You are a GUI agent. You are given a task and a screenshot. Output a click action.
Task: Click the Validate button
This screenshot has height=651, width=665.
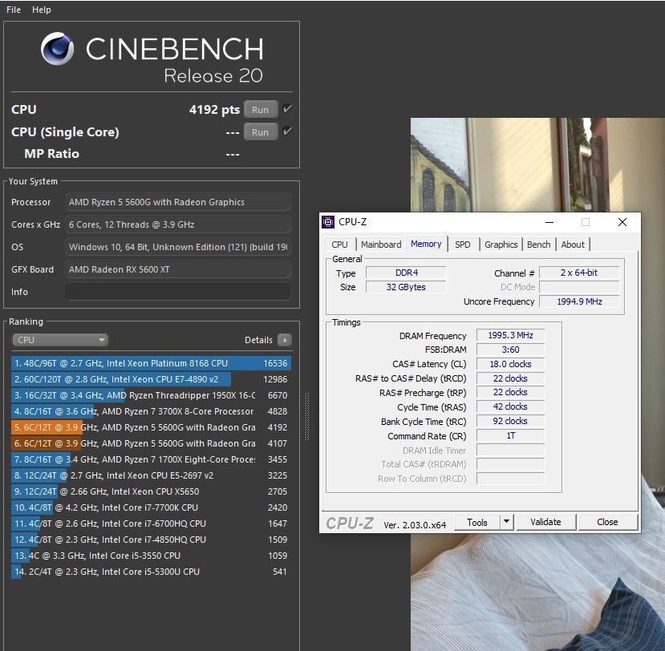click(545, 522)
